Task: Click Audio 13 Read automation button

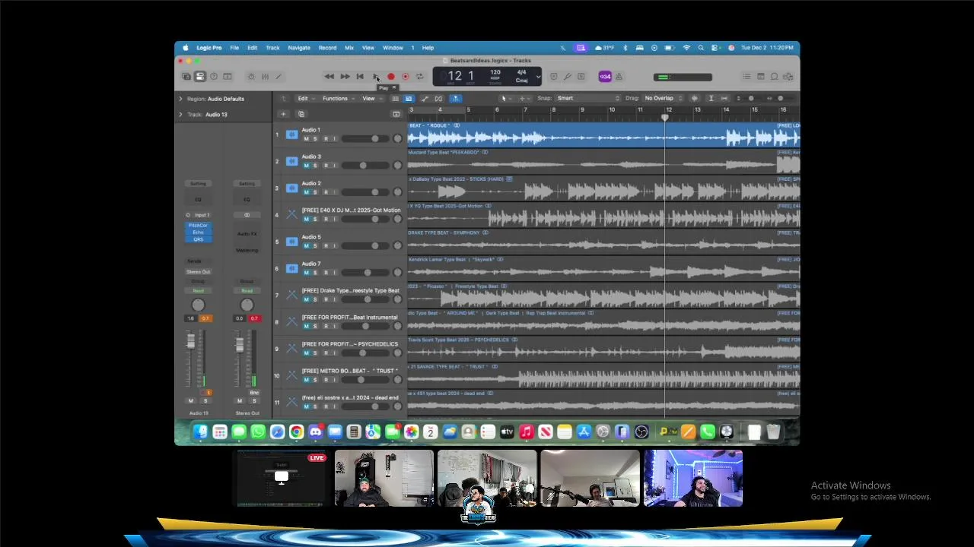Action: point(198,291)
